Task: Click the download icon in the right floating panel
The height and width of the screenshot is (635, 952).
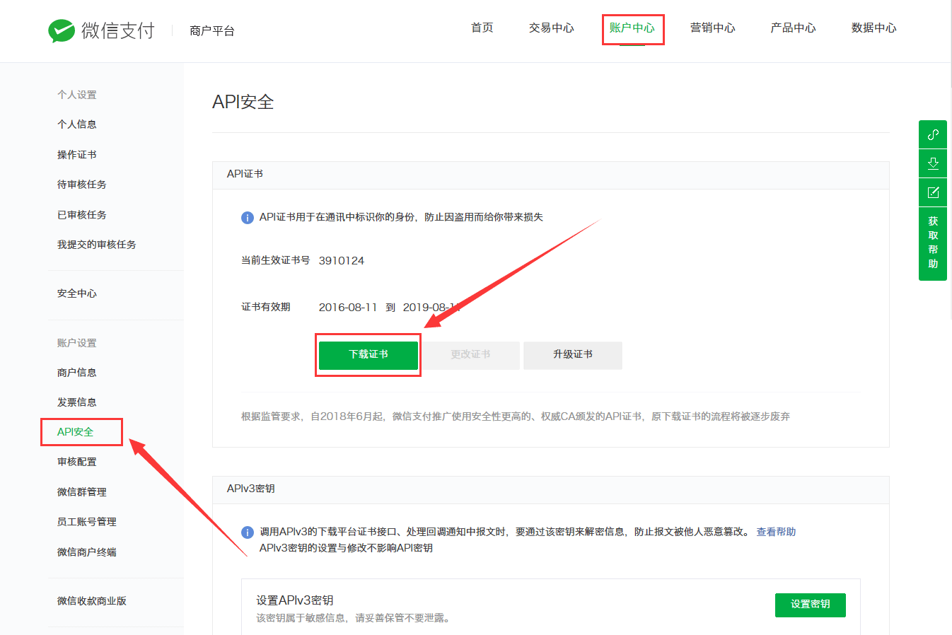Action: pos(933,163)
